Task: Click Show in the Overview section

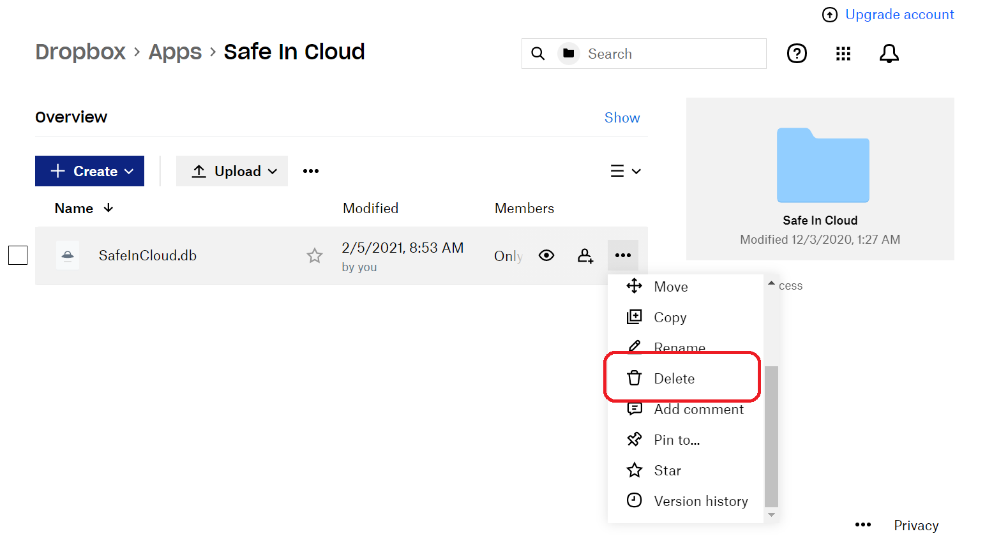Action: click(x=622, y=117)
